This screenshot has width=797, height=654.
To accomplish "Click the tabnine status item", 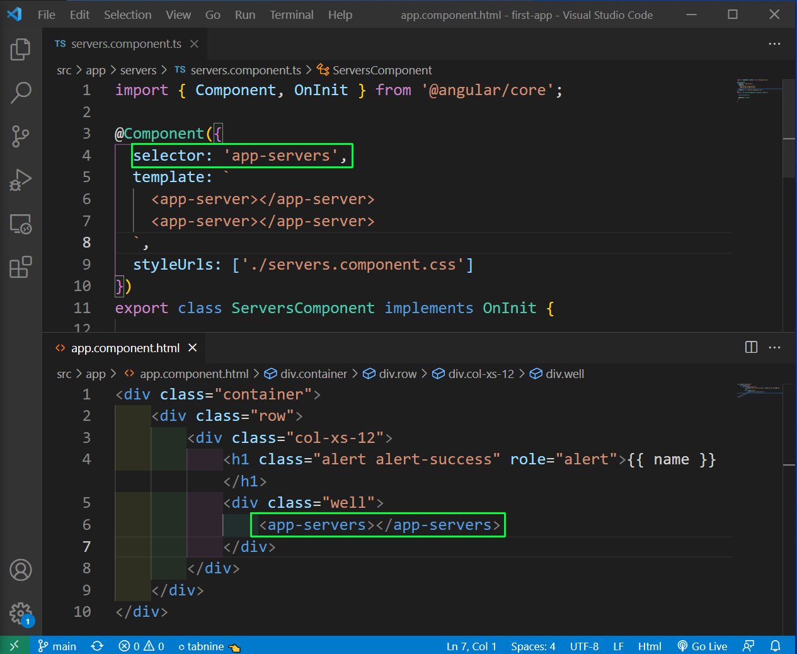I will point(209,646).
